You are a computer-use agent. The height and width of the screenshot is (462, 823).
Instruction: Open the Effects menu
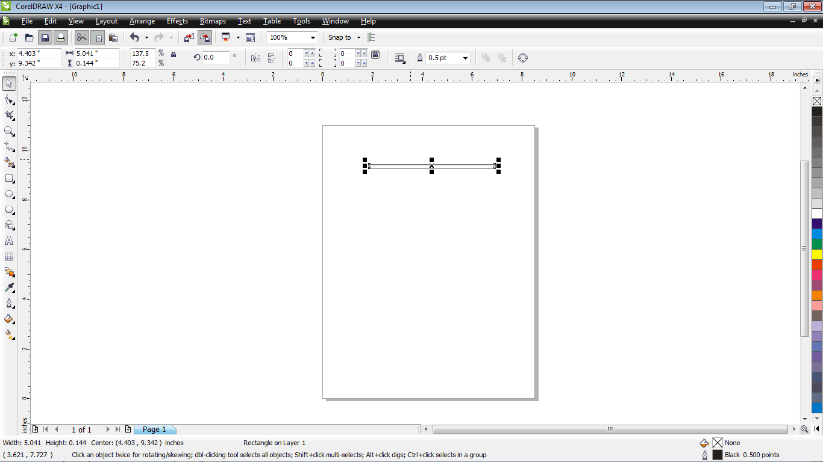(x=177, y=21)
